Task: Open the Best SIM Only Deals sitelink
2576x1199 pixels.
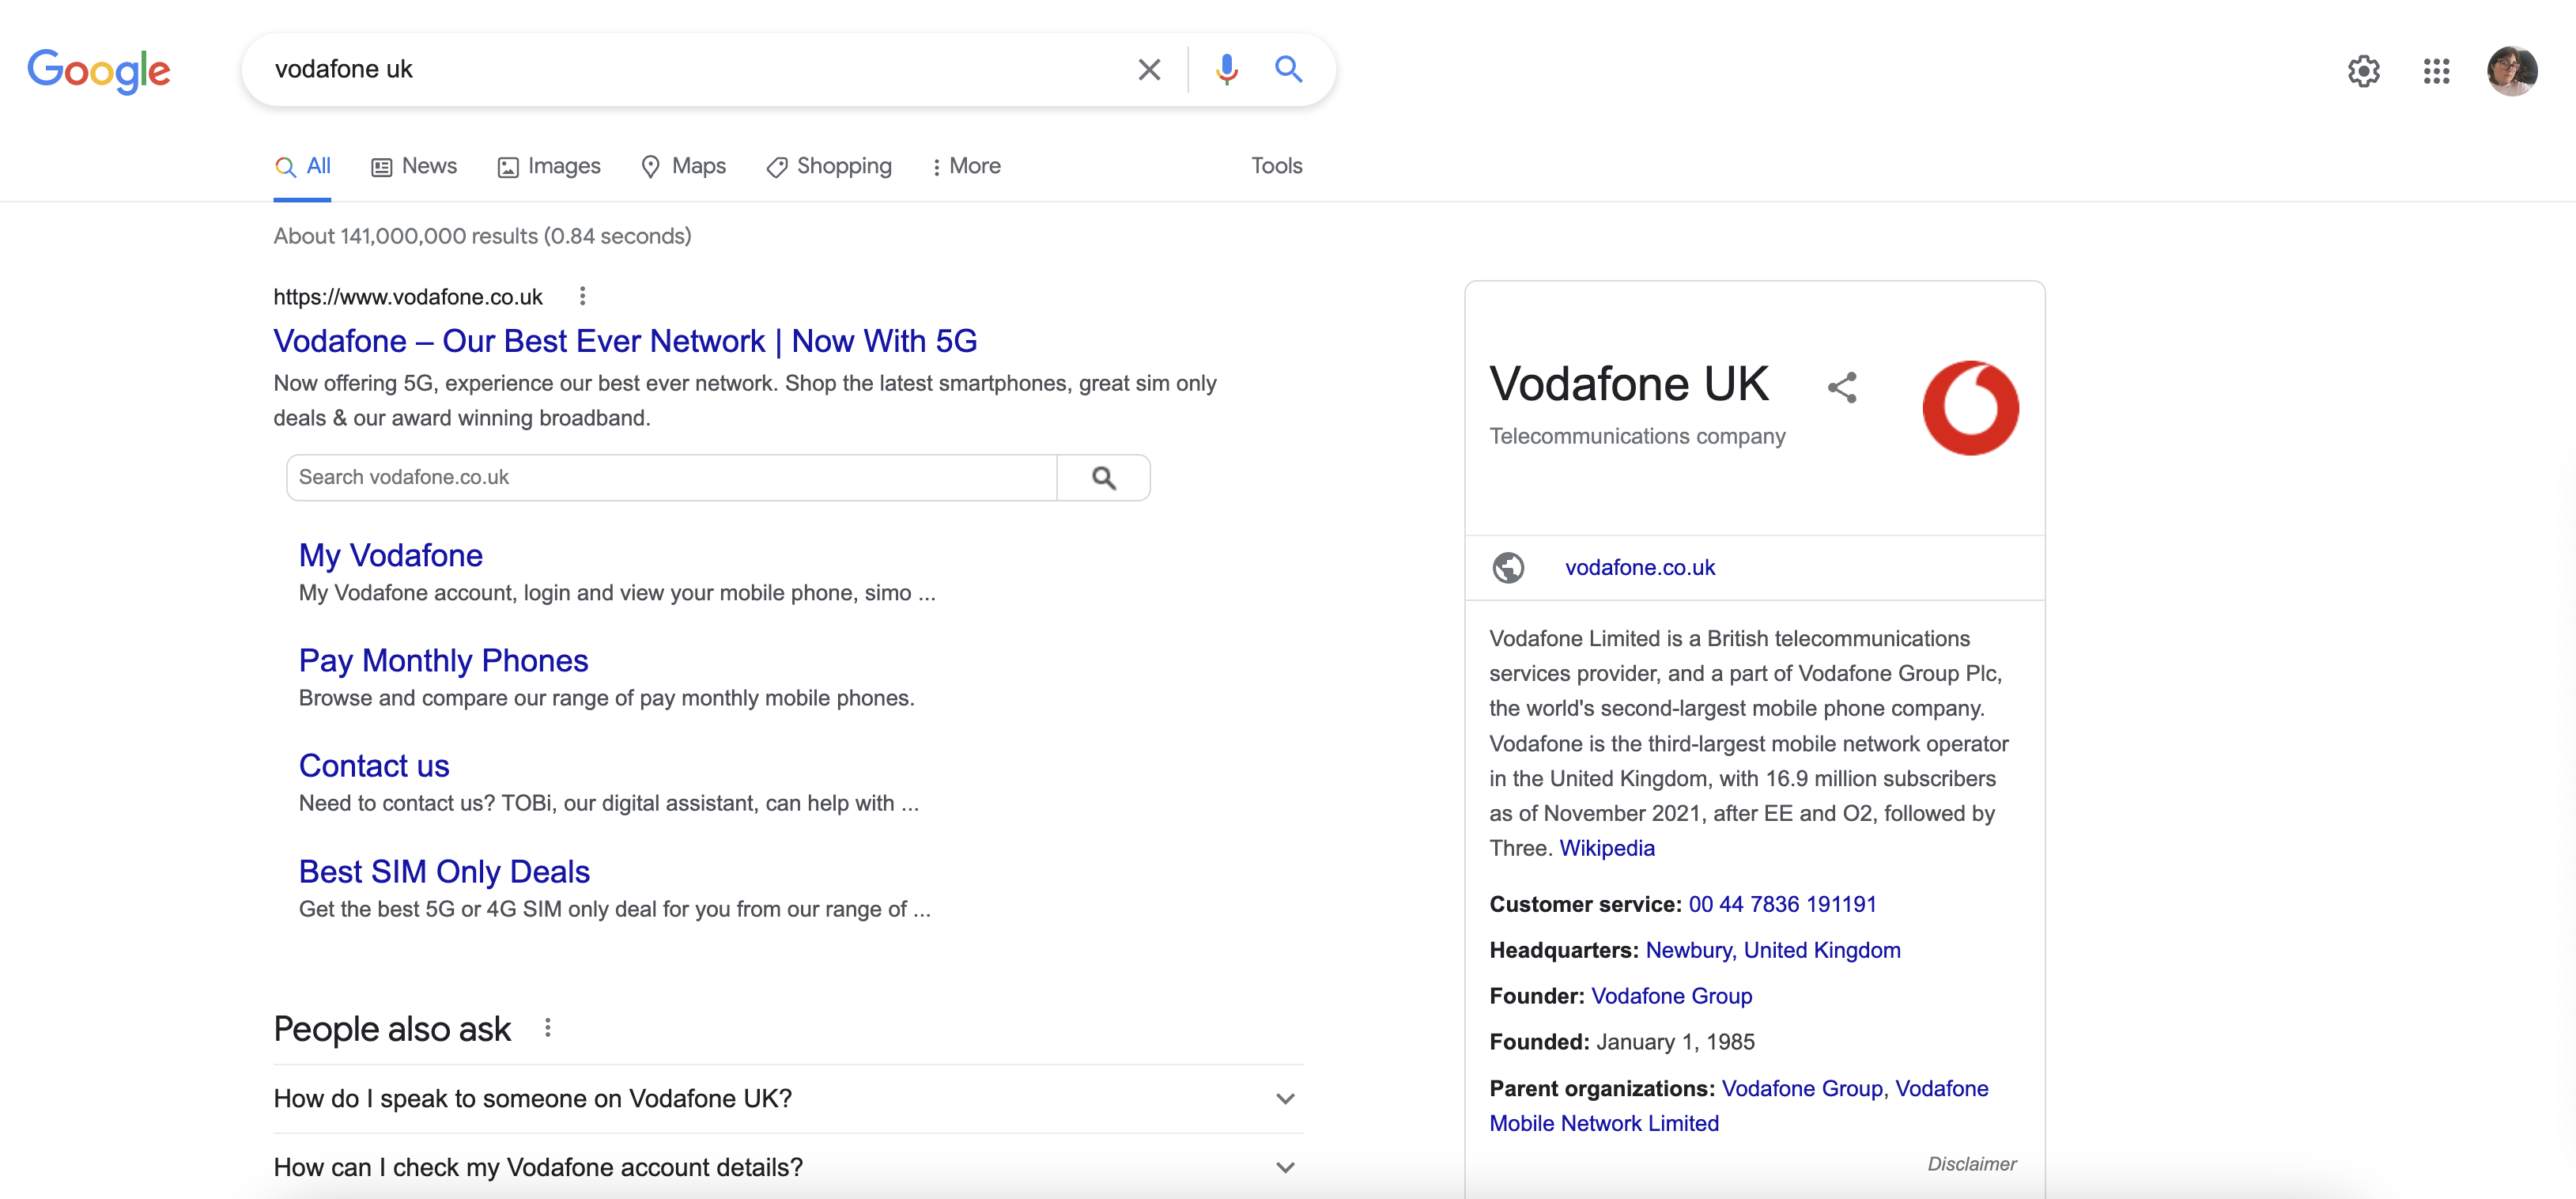Action: point(444,871)
